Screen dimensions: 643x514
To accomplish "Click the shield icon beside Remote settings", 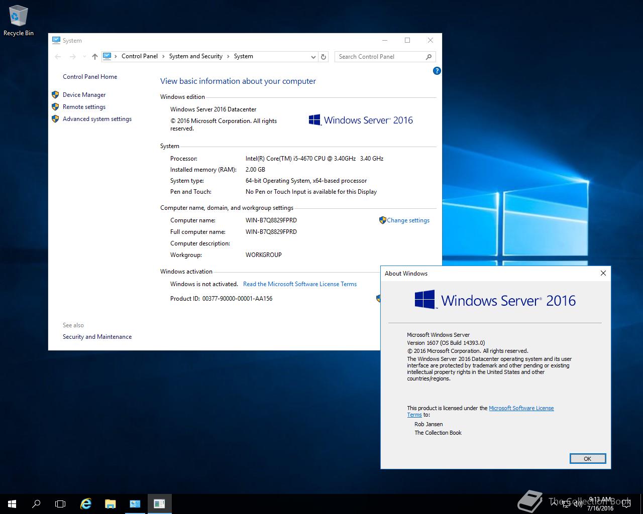I will (x=55, y=106).
